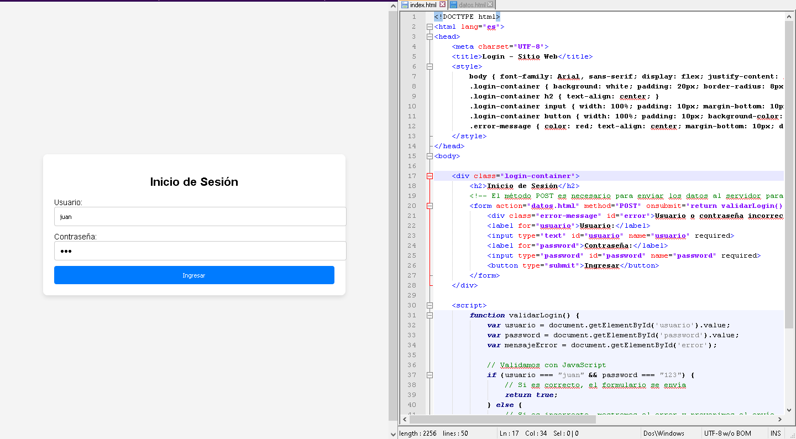The height and width of the screenshot is (439, 796).
Task: Select the index.html tab
Action: pos(423,5)
